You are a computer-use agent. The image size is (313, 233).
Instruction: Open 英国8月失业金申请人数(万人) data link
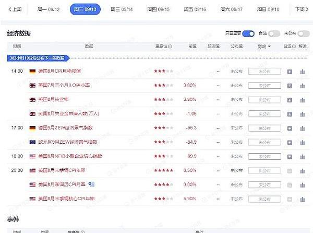68,113
